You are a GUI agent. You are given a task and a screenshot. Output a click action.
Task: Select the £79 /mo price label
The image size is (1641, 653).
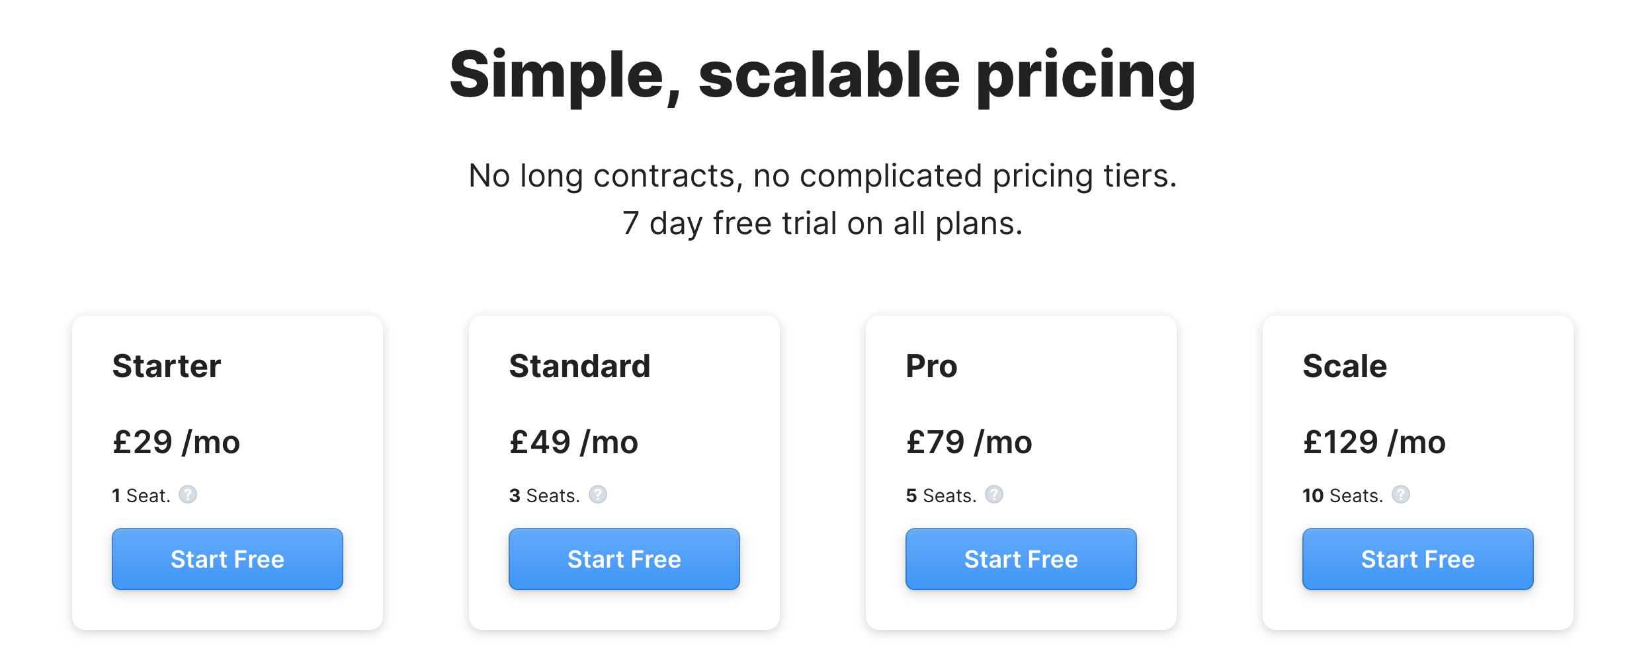969,442
